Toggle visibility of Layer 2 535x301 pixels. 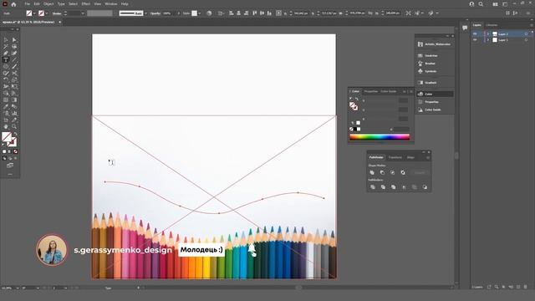coord(475,33)
